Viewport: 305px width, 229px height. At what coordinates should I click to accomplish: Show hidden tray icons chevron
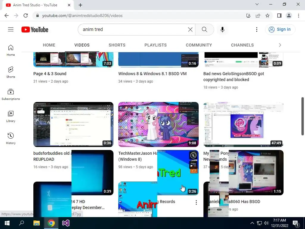(x=252, y=223)
